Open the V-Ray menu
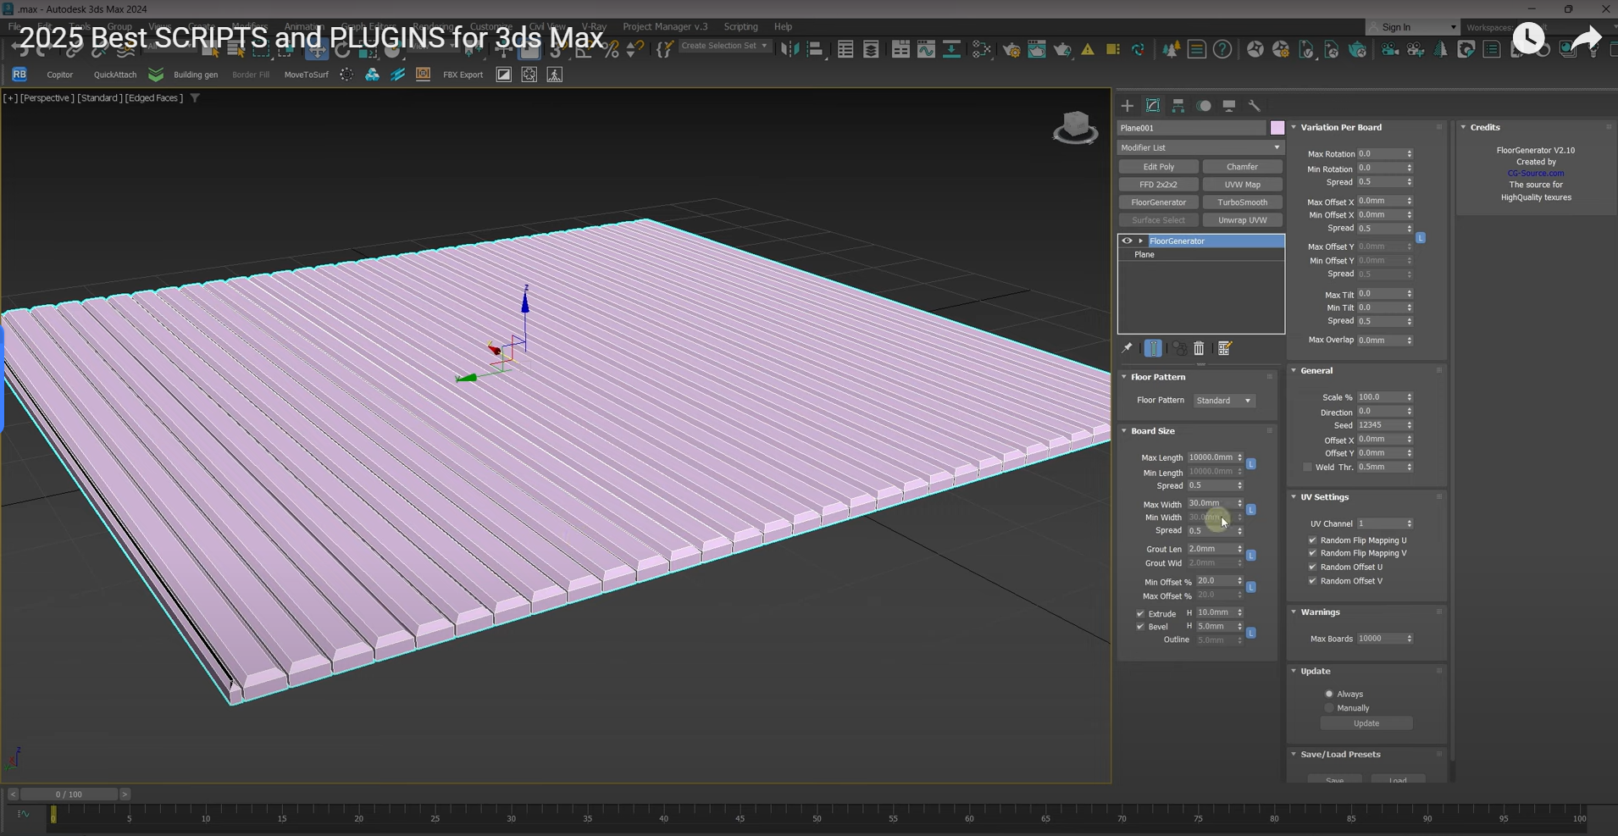 click(594, 27)
